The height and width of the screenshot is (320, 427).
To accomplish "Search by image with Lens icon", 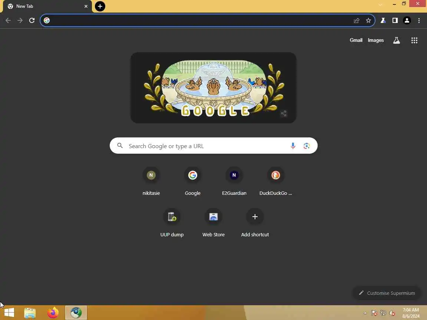I will (307, 146).
